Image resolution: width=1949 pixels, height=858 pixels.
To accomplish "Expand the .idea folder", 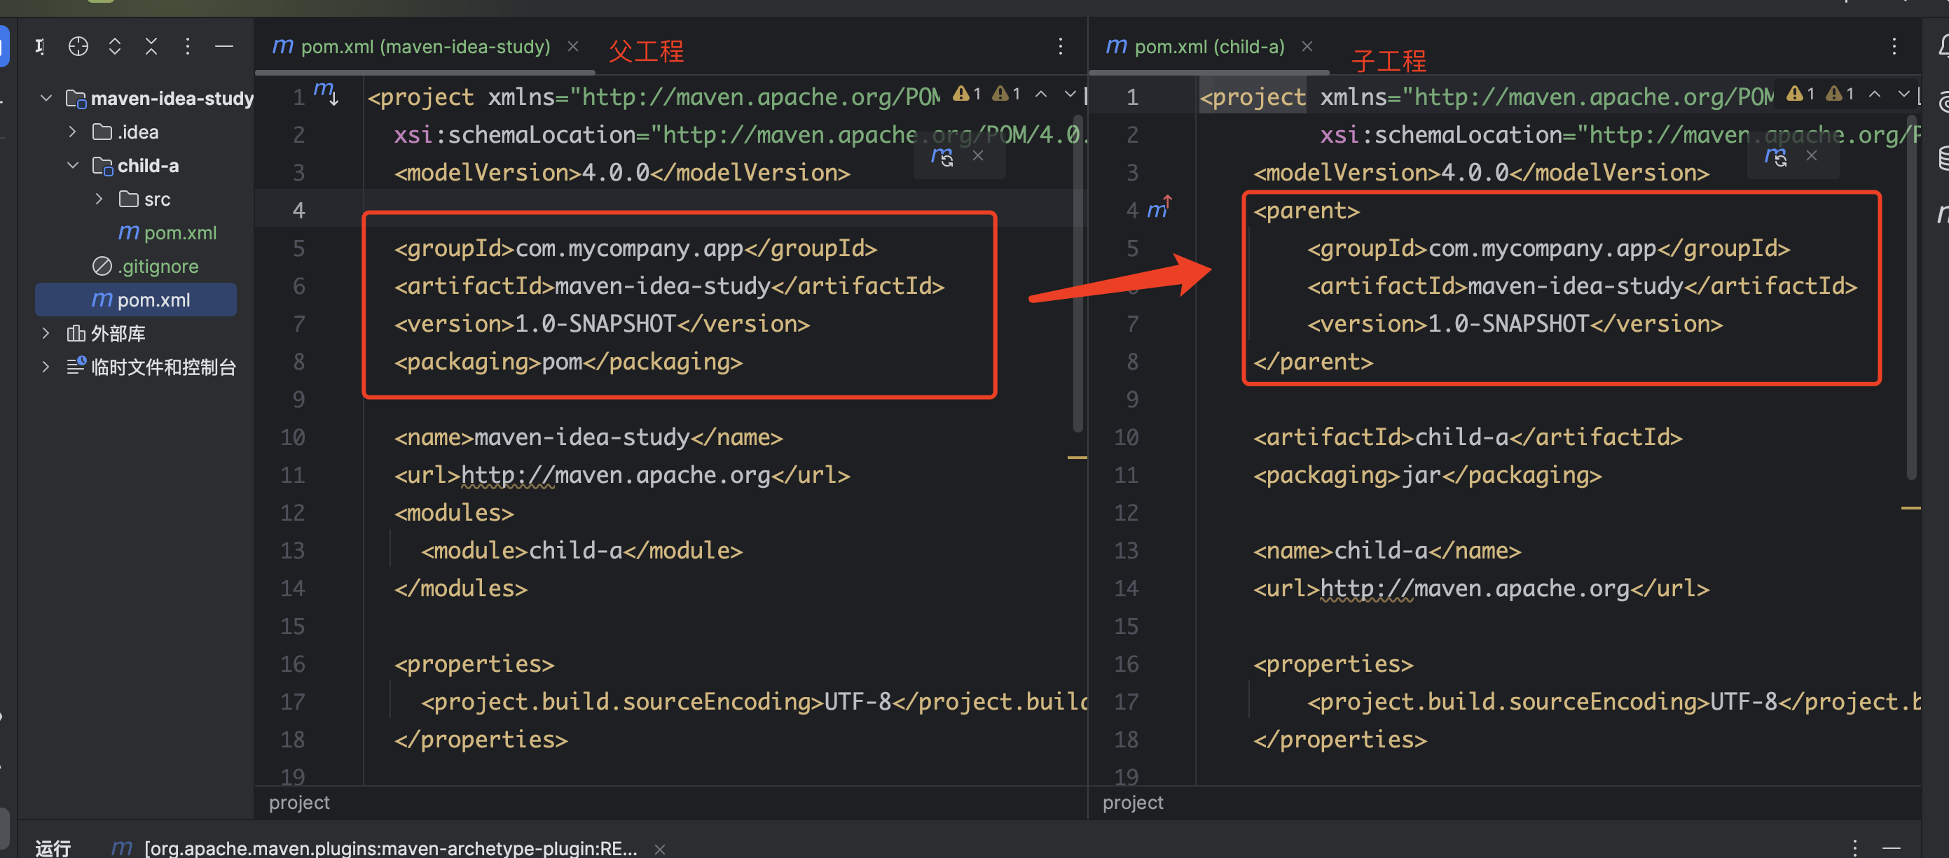I will click(73, 132).
